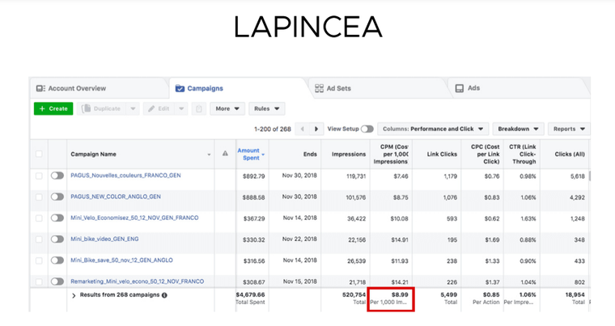This screenshot has height=326, width=615.
Task: Open the Duplicate dropdown arrow
Action: pyautogui.click(x=133, y=108)
